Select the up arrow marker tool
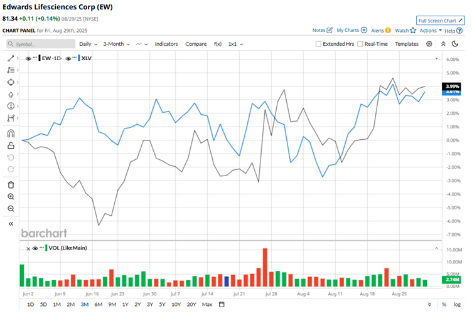Screen dimensions: 472x321 (x=11, y=95)
